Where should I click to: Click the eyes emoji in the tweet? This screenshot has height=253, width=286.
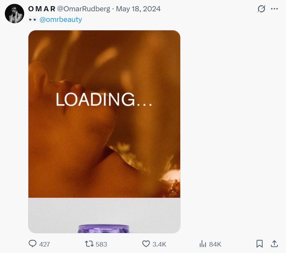[33, 20]
